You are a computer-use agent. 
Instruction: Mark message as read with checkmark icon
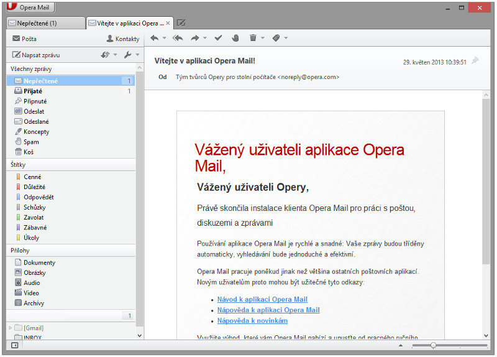(218, 38)
